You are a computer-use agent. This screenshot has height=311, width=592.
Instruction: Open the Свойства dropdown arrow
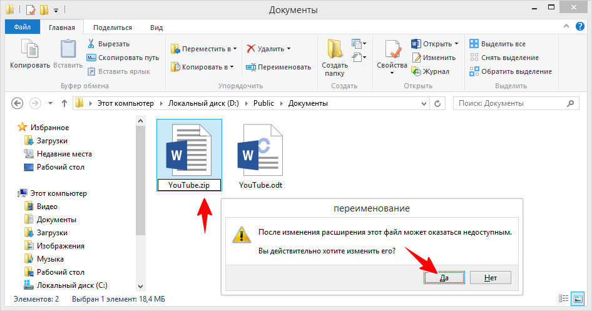(392, 73)
